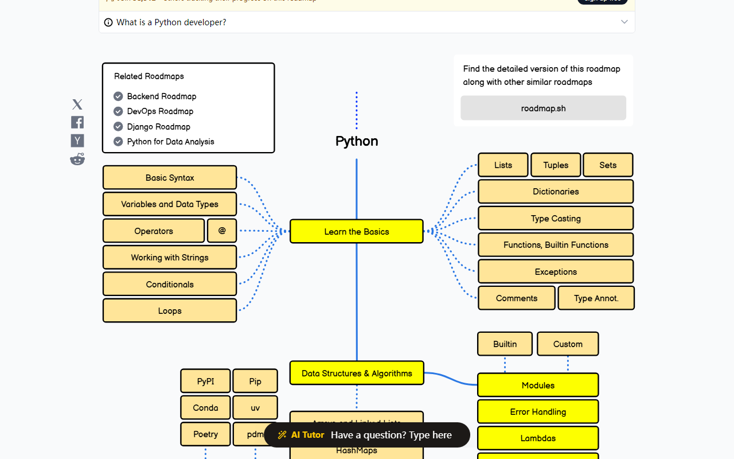
Task: Open Working with Strings topic
Action: (170, 257)
